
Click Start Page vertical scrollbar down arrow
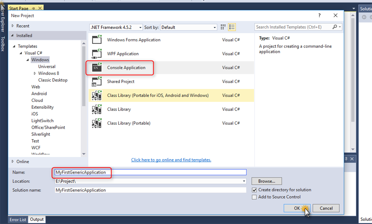click(353, 149)
